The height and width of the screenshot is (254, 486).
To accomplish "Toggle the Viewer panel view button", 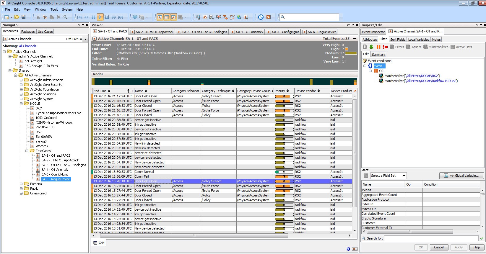I will pyautogui.click(x=166, y=17).
